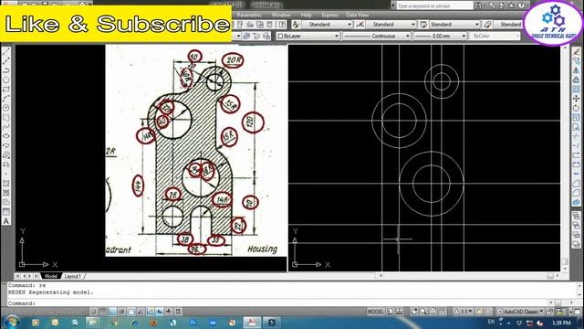The height and width of the screenshot is (329, 584).
Task: Switch to the Model tab
Action: tap(51, 276)
